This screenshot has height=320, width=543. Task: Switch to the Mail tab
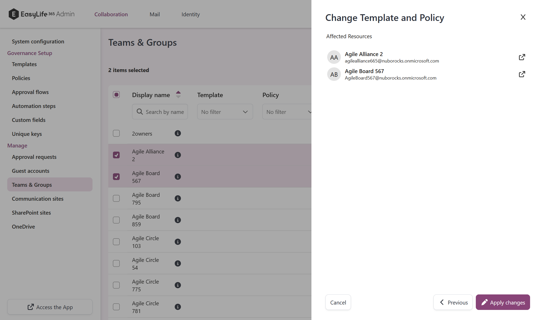tap(155, 14)
